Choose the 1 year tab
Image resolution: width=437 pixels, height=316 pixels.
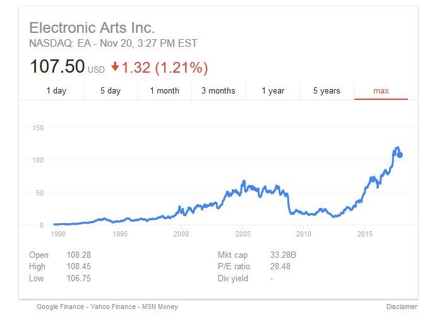pyautogui.click(x=273, y=91)
